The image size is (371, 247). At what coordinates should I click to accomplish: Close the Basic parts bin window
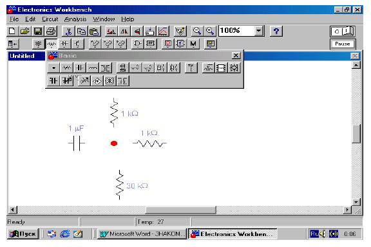236,55
